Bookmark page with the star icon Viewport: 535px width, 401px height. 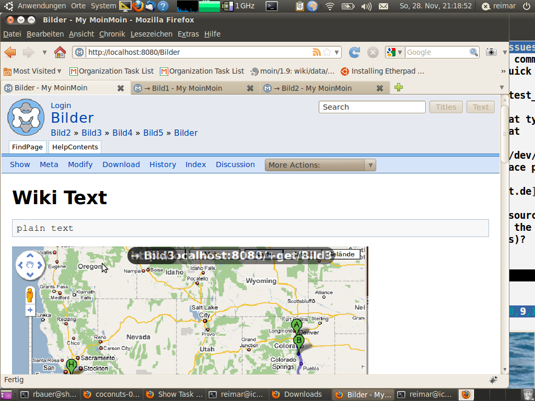(x=327, y=52)
